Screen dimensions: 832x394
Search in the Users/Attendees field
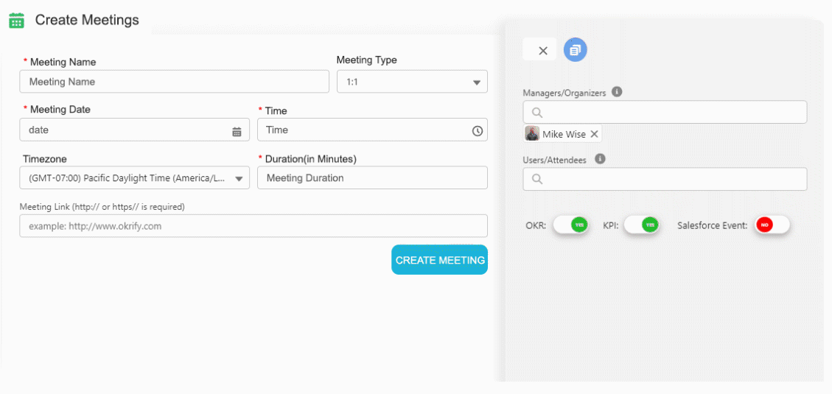671,179
